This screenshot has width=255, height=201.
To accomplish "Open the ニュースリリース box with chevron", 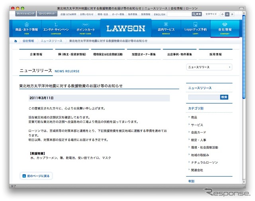I will [x=209, y=67].
